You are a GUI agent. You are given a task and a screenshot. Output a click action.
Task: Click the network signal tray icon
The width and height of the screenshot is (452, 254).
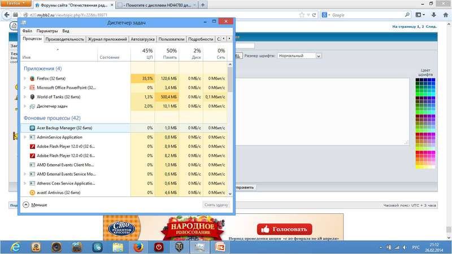[397, 247]
